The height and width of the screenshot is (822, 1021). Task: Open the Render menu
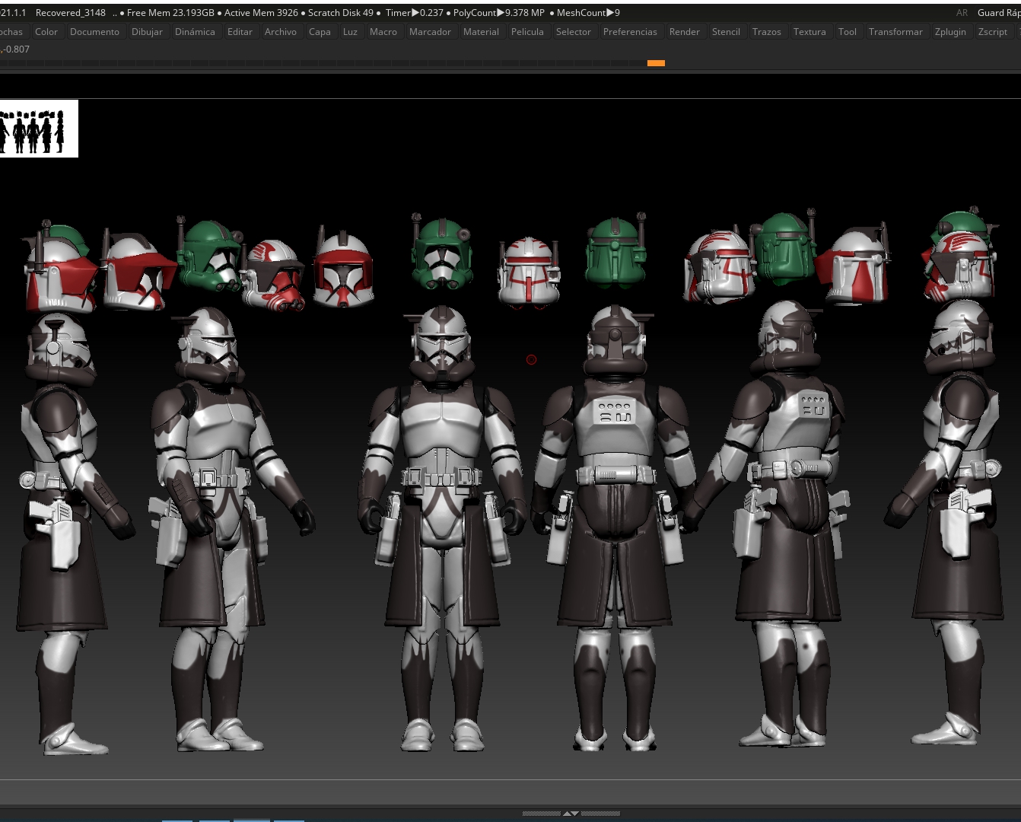pos(684,32)
